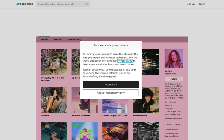Open the Bandcamp logo homepage link

(x=25, y=4)
